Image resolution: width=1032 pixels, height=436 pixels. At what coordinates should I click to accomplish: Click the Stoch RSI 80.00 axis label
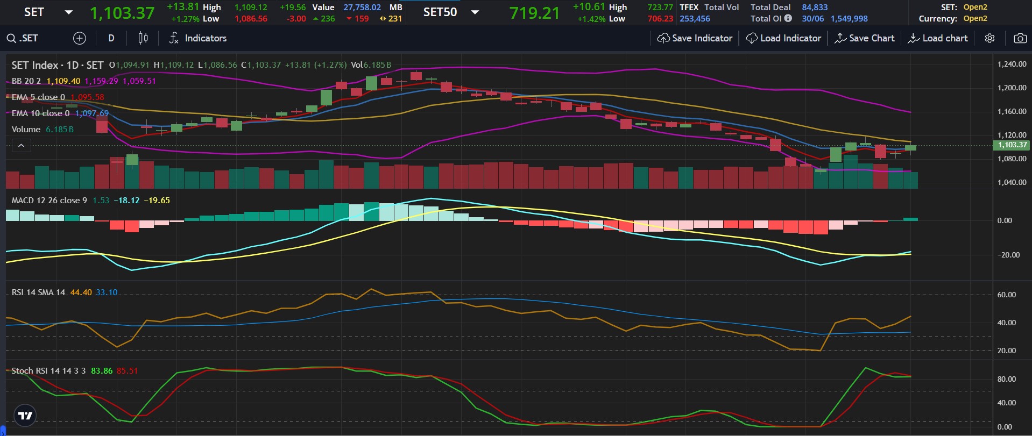point(1007,379)
